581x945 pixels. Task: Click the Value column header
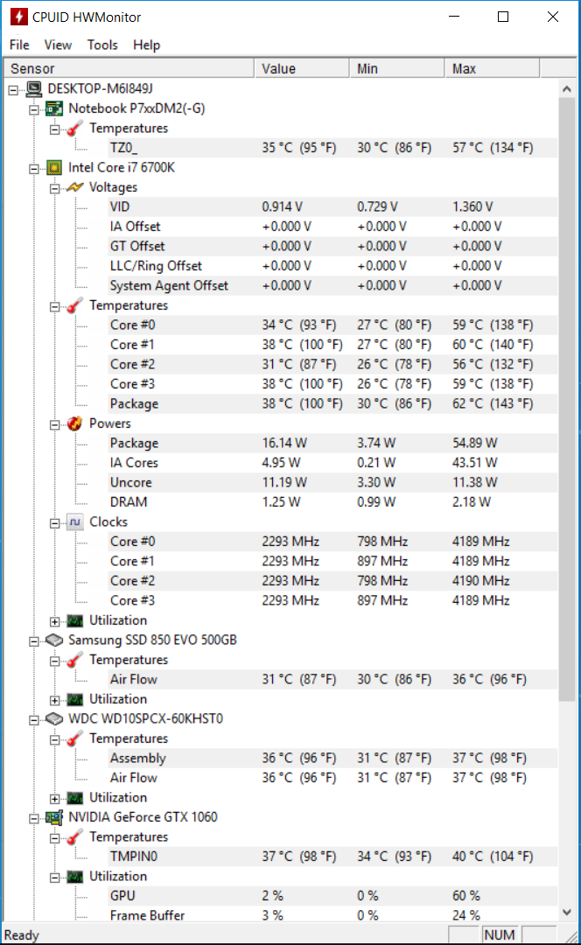302,69
